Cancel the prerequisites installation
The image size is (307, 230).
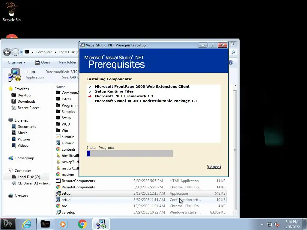[x=214, y=167]
